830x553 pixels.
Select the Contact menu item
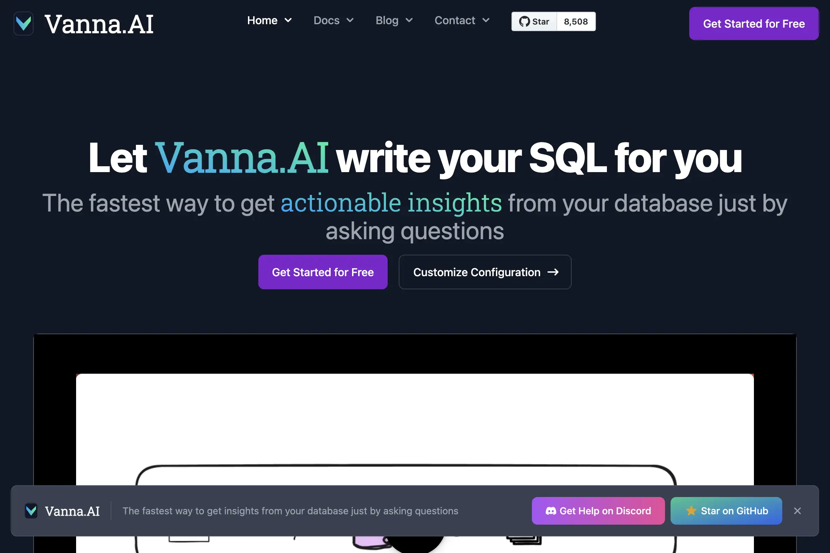coord(454,20)
